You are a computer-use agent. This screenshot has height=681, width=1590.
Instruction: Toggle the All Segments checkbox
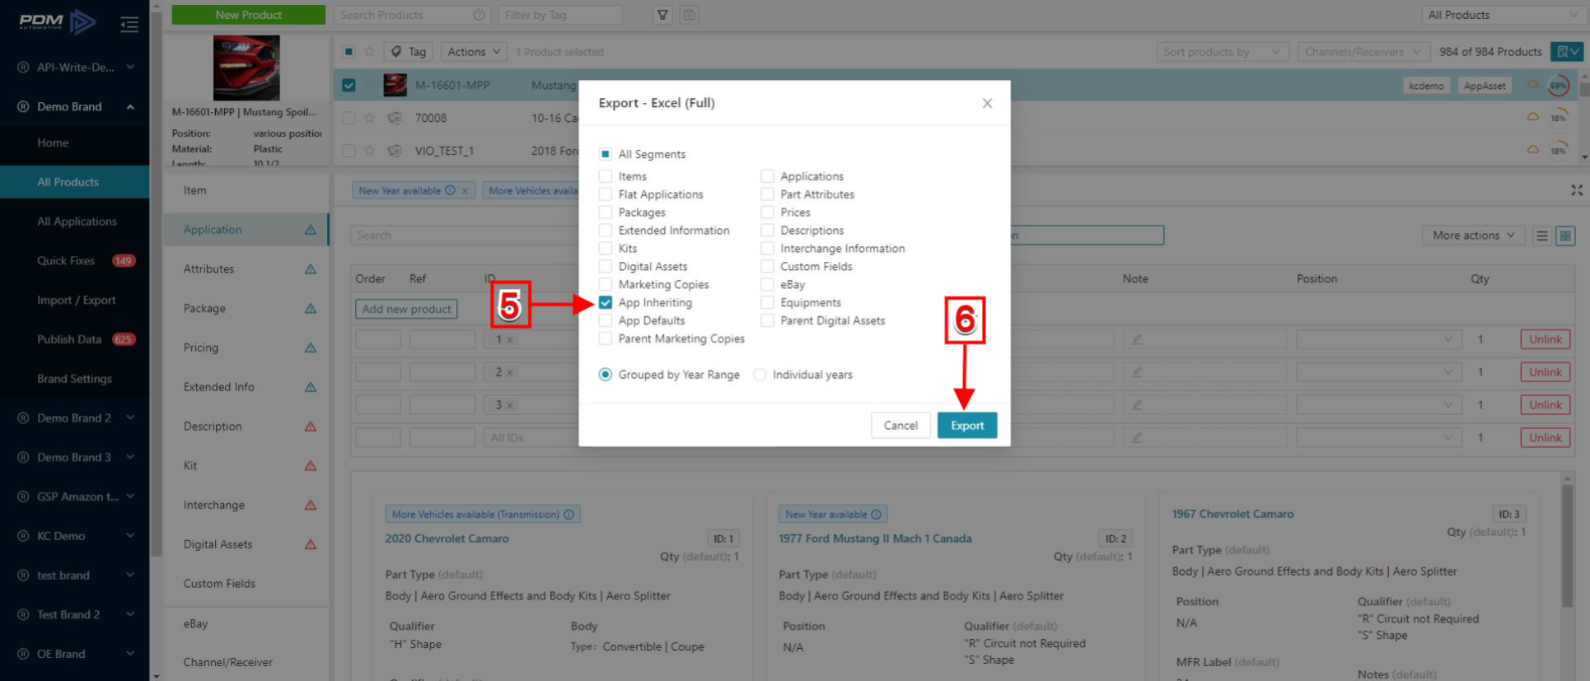point(606,154)
